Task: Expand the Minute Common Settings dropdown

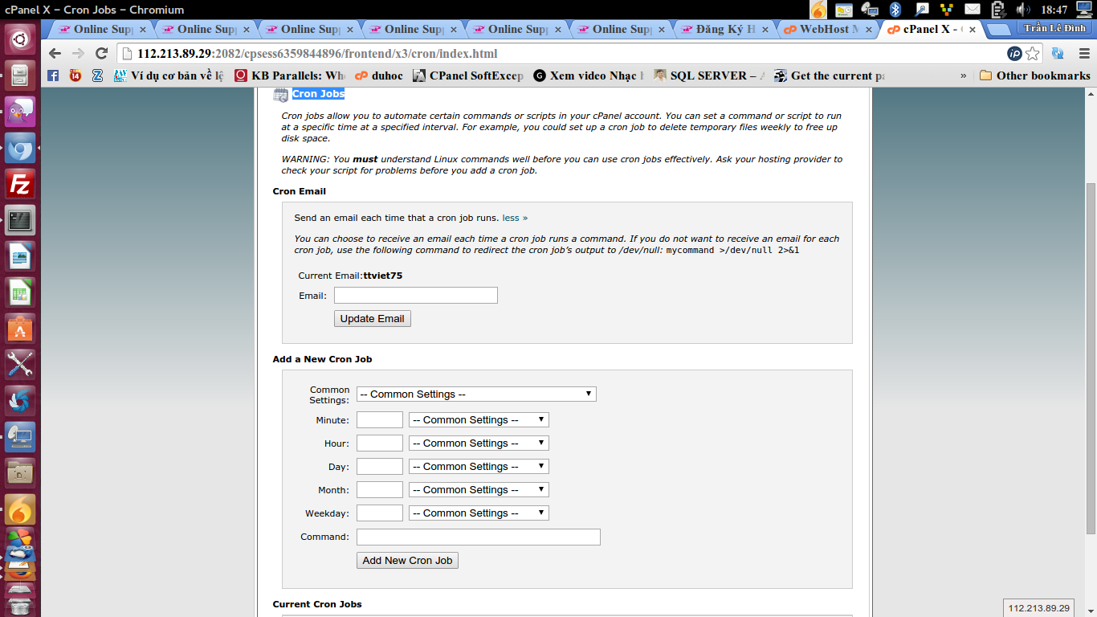Action: [479, 420]
